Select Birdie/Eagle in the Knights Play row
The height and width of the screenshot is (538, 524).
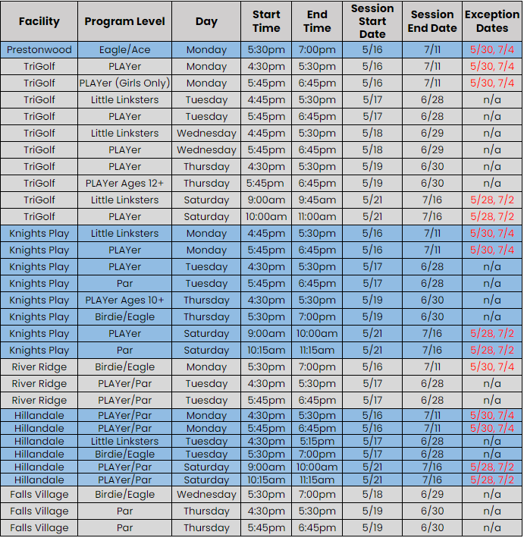(124, 317)
